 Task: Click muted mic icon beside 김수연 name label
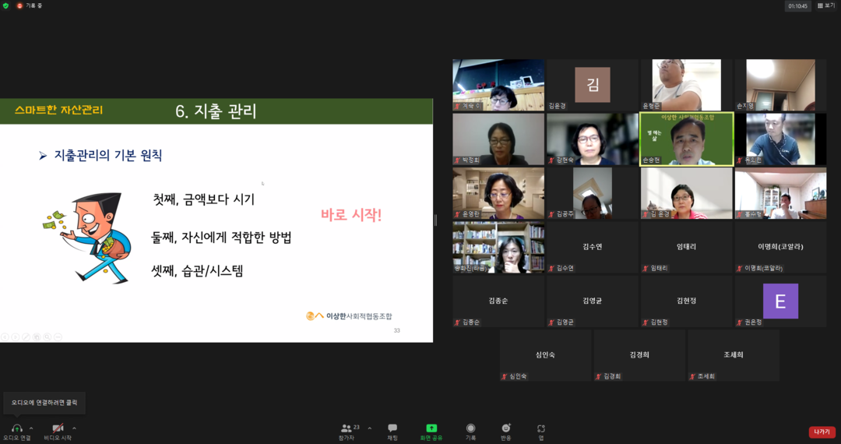coord(551,268)
